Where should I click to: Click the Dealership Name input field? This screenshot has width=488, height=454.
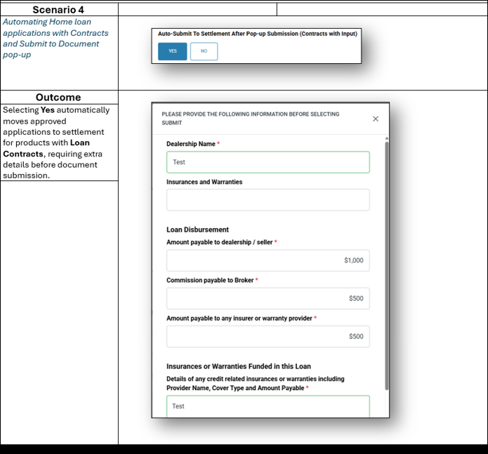pos(268,162)
